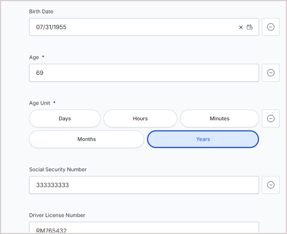Image resolution: width=287 pixels, height=234 pixels.
Task: Click the minus icon beside Age Unit options
Action: tap(271, 118)
